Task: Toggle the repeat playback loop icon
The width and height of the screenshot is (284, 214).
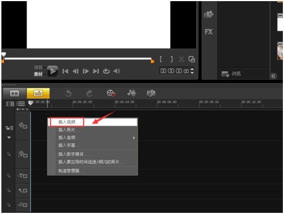Action: (106, 71)
